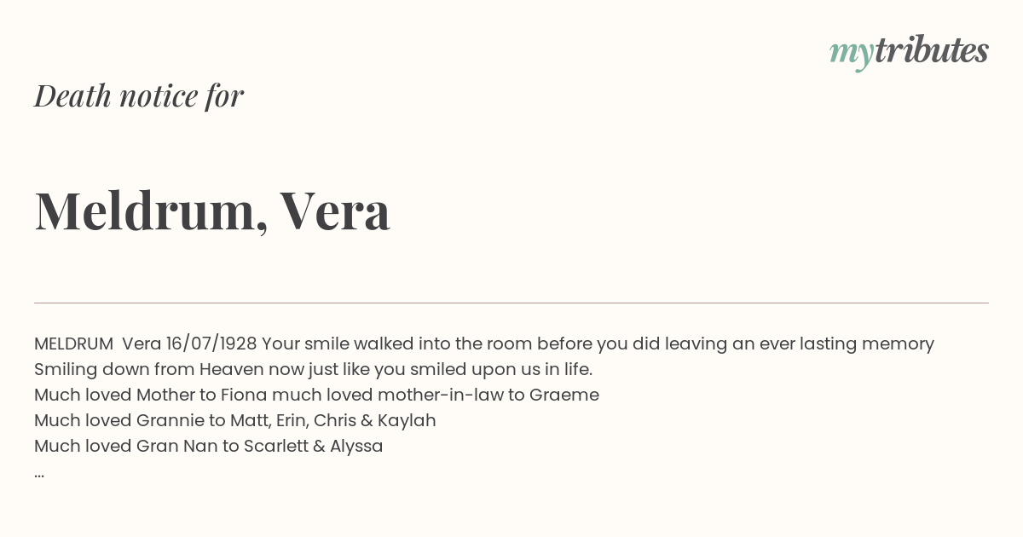1023x537 pixels.
Task: Select the "Much loved Gran Nan" line
Action: pos(209,446)
